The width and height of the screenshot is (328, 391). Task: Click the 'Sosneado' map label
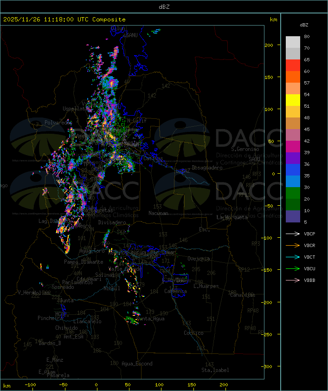63,287
